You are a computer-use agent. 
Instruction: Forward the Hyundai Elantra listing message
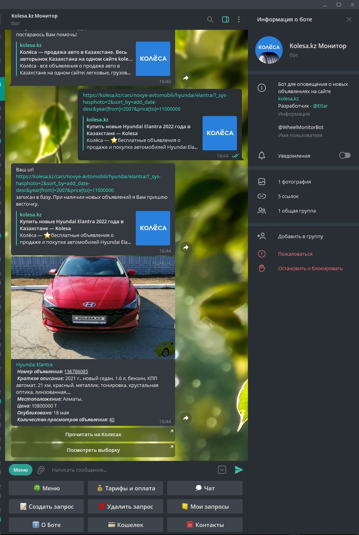(186, 418)
